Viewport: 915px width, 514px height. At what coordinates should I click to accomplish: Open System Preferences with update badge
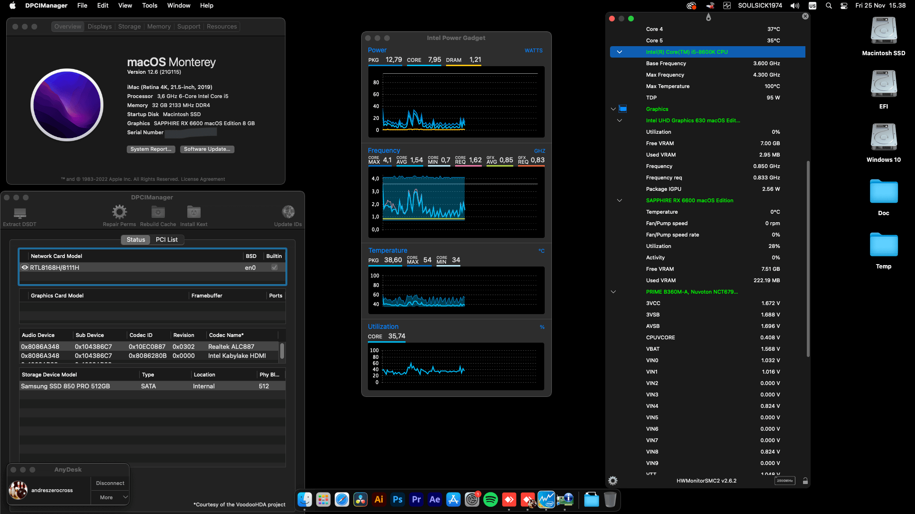pos(472,499)
